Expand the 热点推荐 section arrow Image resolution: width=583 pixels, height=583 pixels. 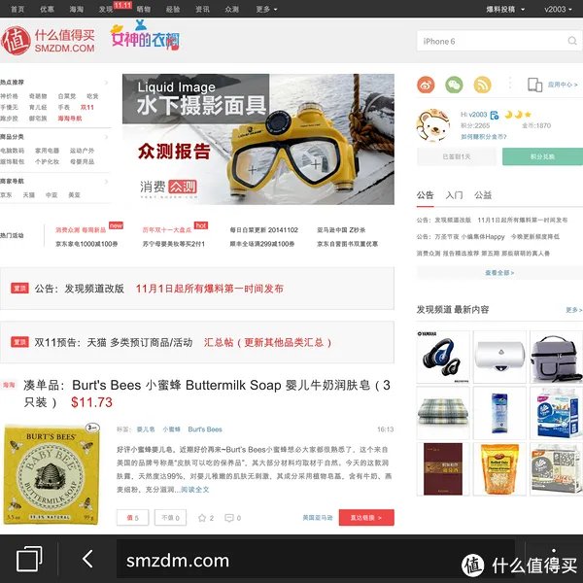(106, 83)
